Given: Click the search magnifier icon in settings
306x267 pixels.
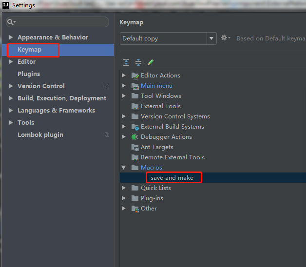Looking at the screenshot, I should pyautogui.click(x=11, y=22).
